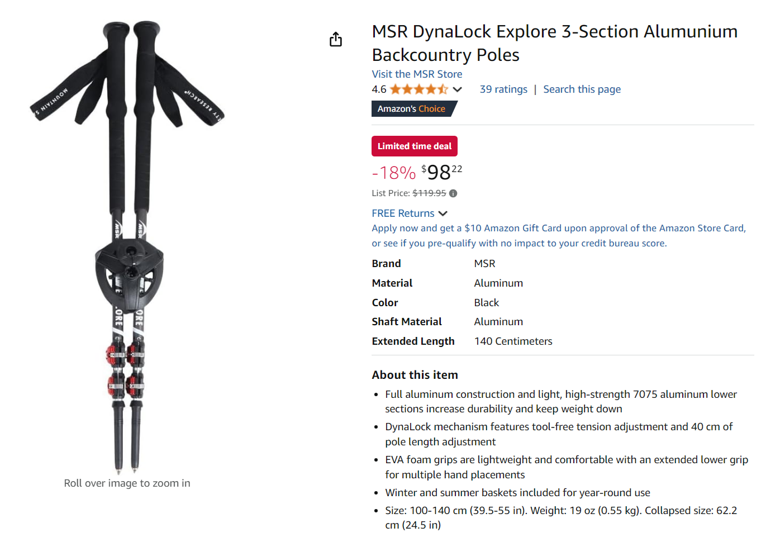Expand the rating breakdown chevron
Screen dimensions: 766x542
point(458,89)
